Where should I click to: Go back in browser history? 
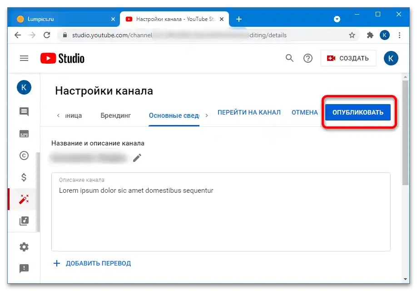18,35
